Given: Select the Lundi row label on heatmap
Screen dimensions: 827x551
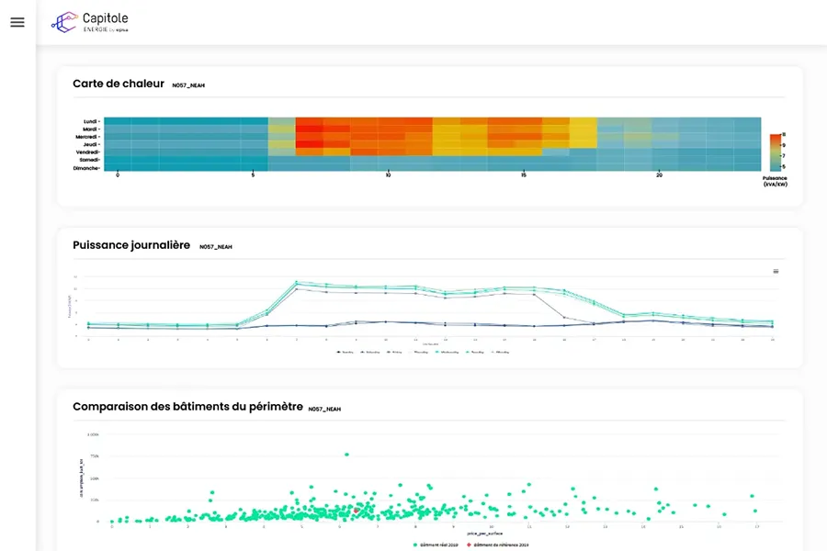Looking at the screenshot, I should coord(90,121).
